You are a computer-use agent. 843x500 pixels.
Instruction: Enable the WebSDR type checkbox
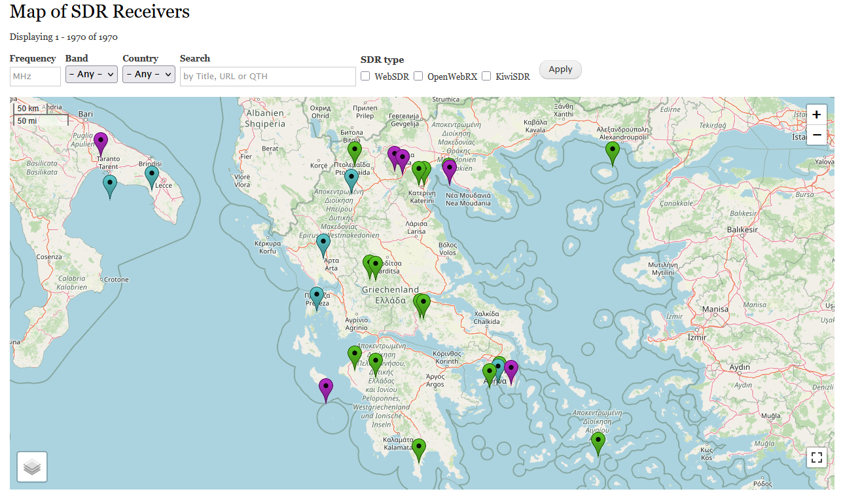(x=366, y=76)
